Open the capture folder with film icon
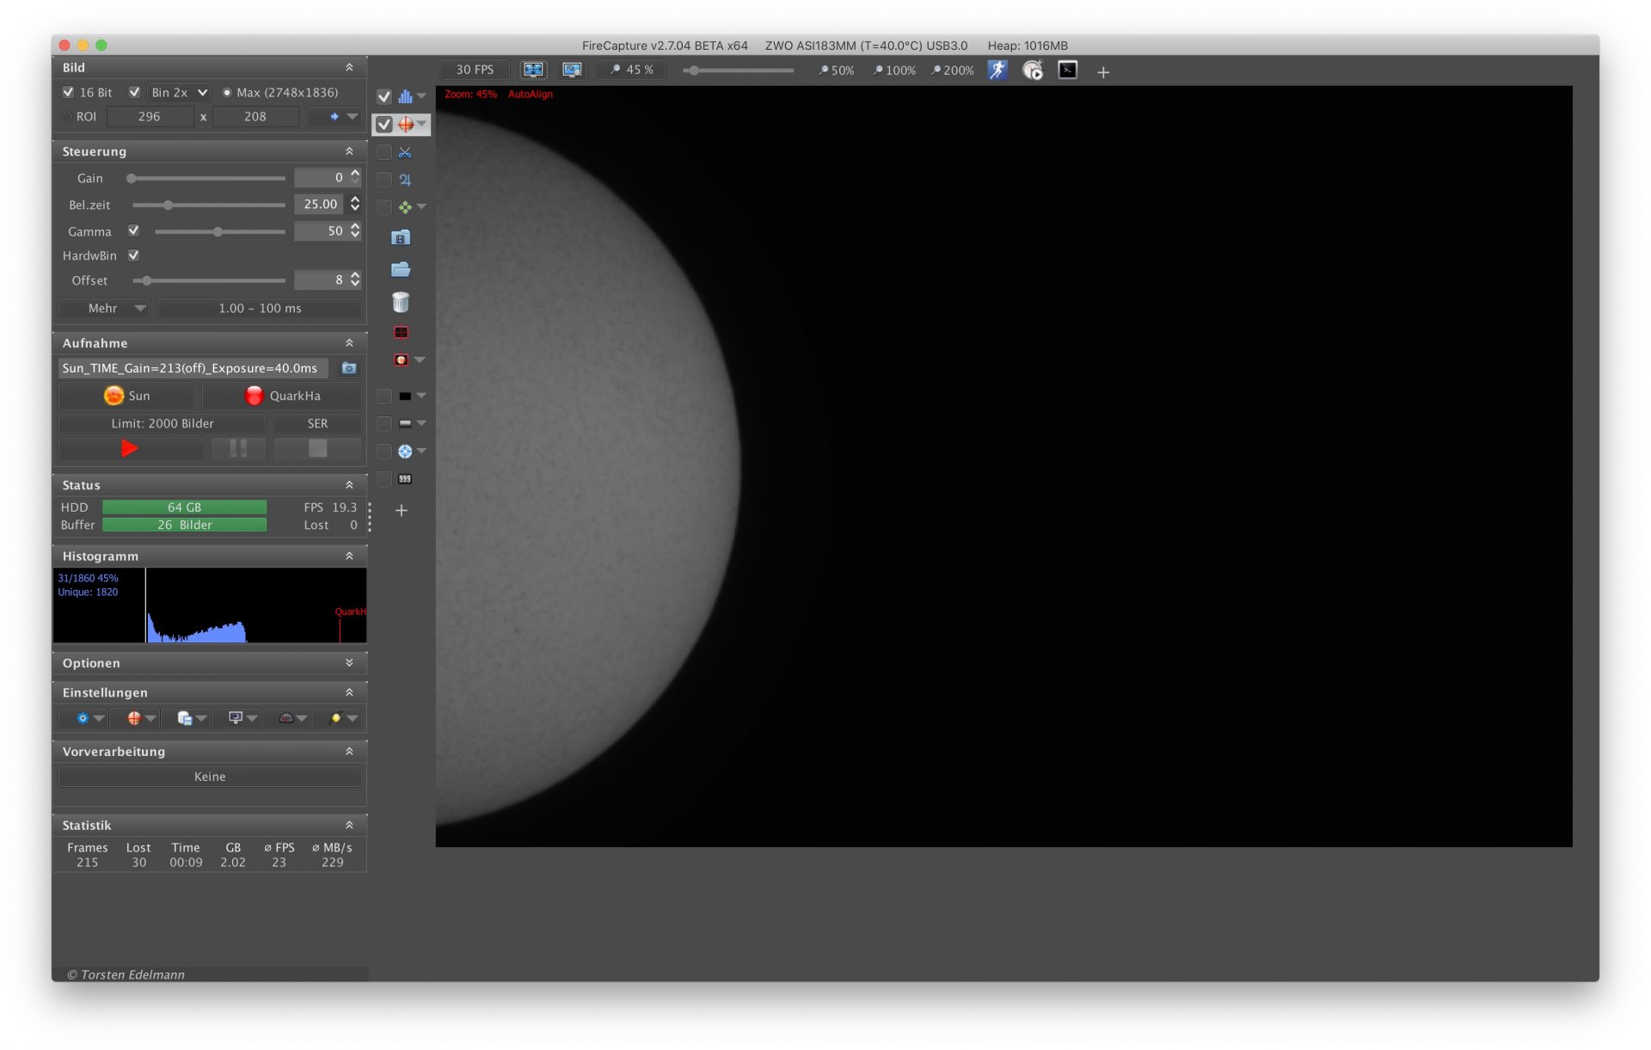 tap(401, 237)
